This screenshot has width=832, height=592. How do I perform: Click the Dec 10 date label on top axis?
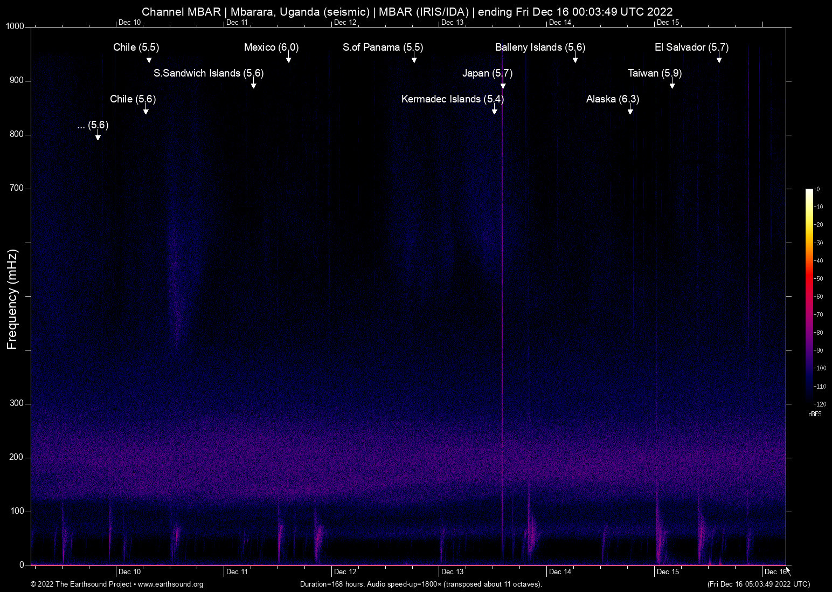click(x=129, y=23)
